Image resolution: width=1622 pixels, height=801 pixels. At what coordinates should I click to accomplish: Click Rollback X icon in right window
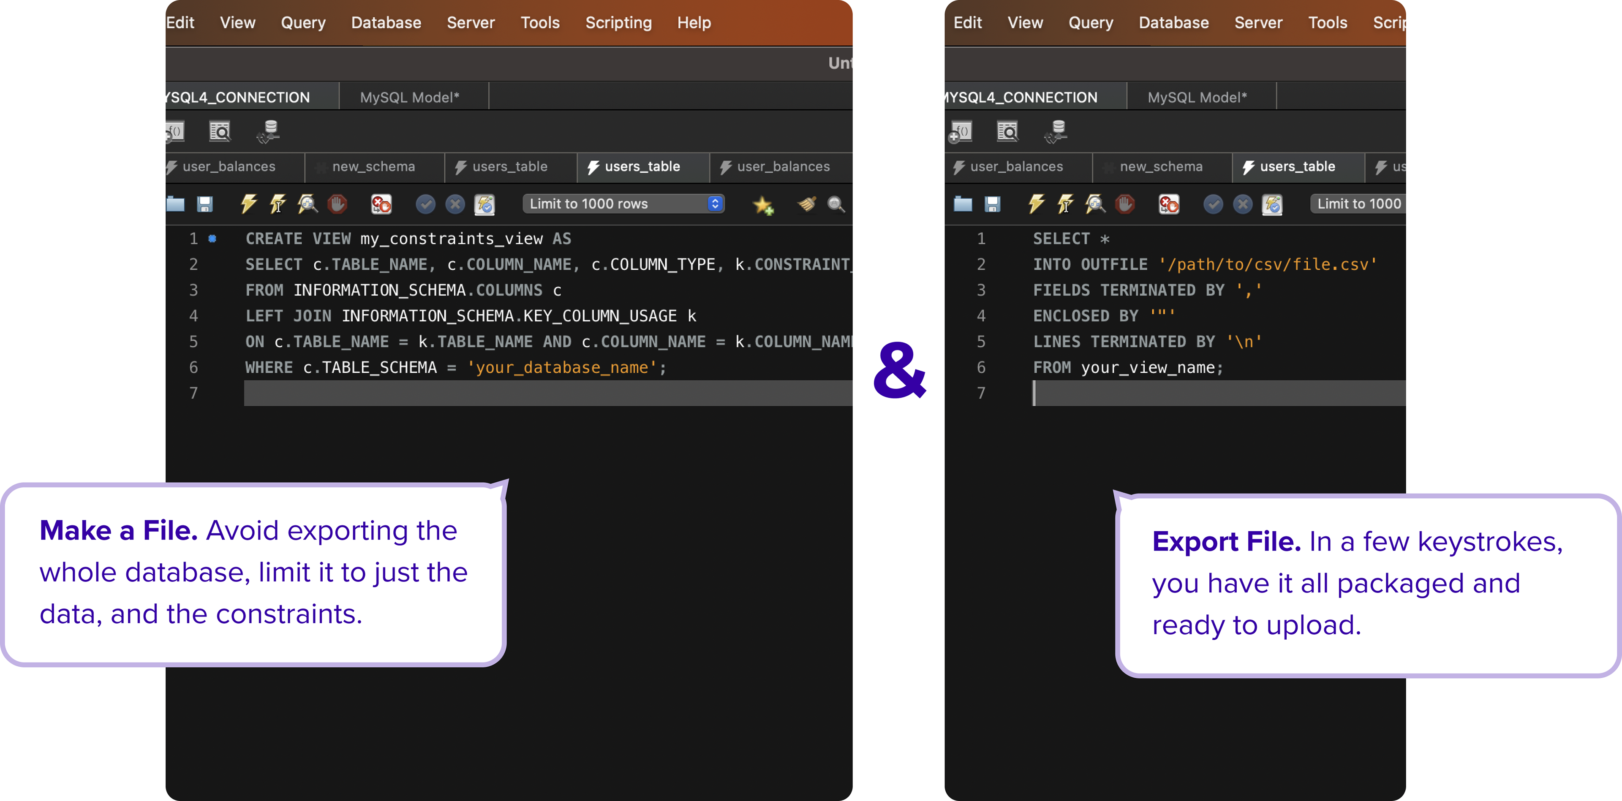click(1242, 204)
